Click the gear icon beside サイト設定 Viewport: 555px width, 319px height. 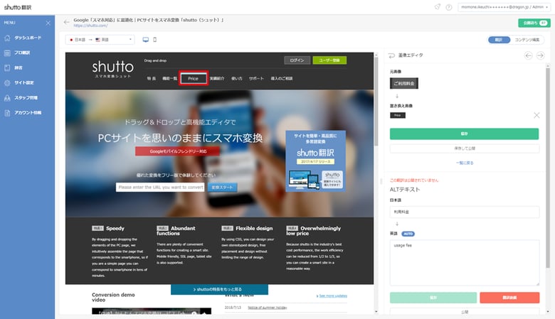(7, 82)
